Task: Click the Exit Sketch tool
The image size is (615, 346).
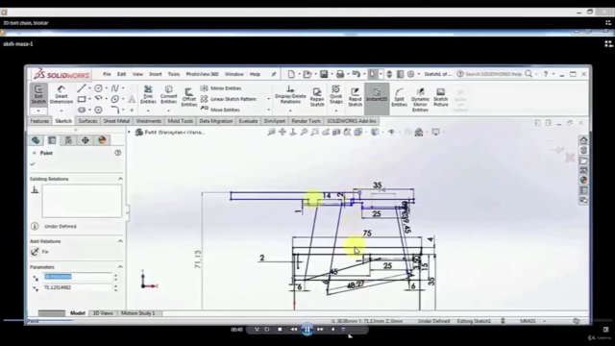Action: pos(38,94)
